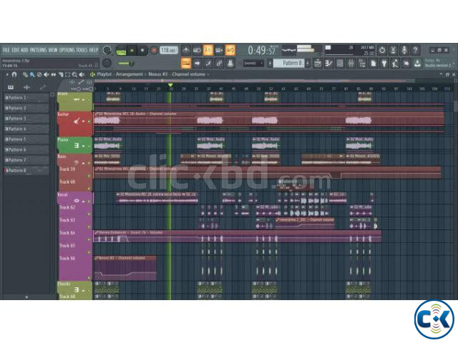
Task: Click the arrow step-edit icon
Action: 197,63
